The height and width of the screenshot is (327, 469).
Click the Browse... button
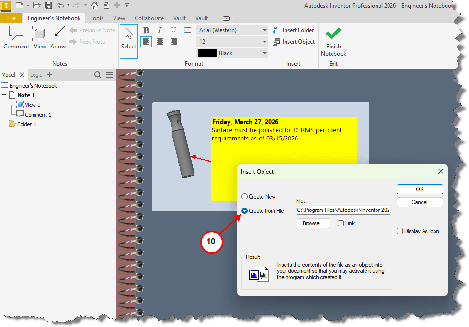[313, 223]
